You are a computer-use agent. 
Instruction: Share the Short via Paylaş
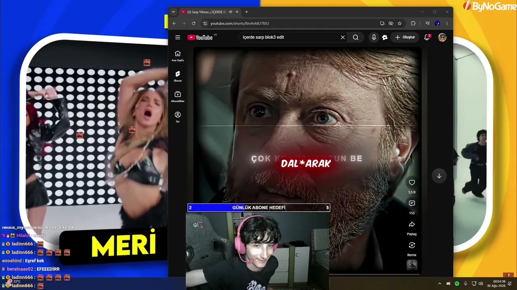(x=412, y=224)
